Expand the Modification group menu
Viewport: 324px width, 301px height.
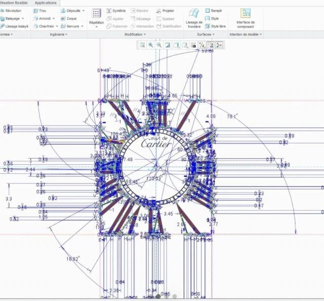pyautogui.click(x=135, y=34)
